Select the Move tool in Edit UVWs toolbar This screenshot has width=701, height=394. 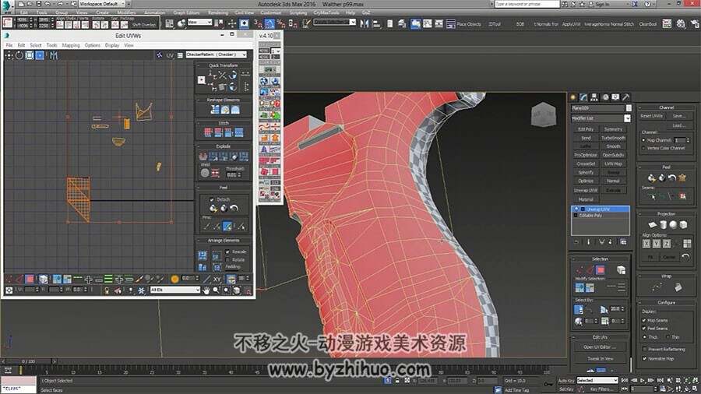9,55
